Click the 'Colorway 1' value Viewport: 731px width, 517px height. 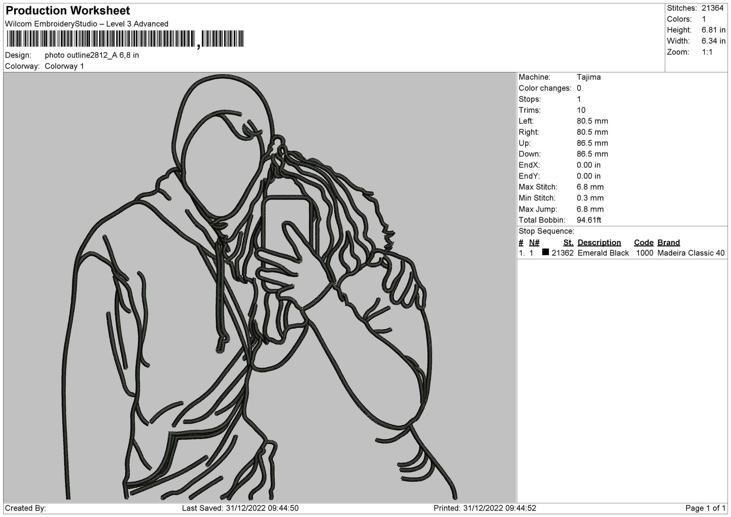(64, 66)
